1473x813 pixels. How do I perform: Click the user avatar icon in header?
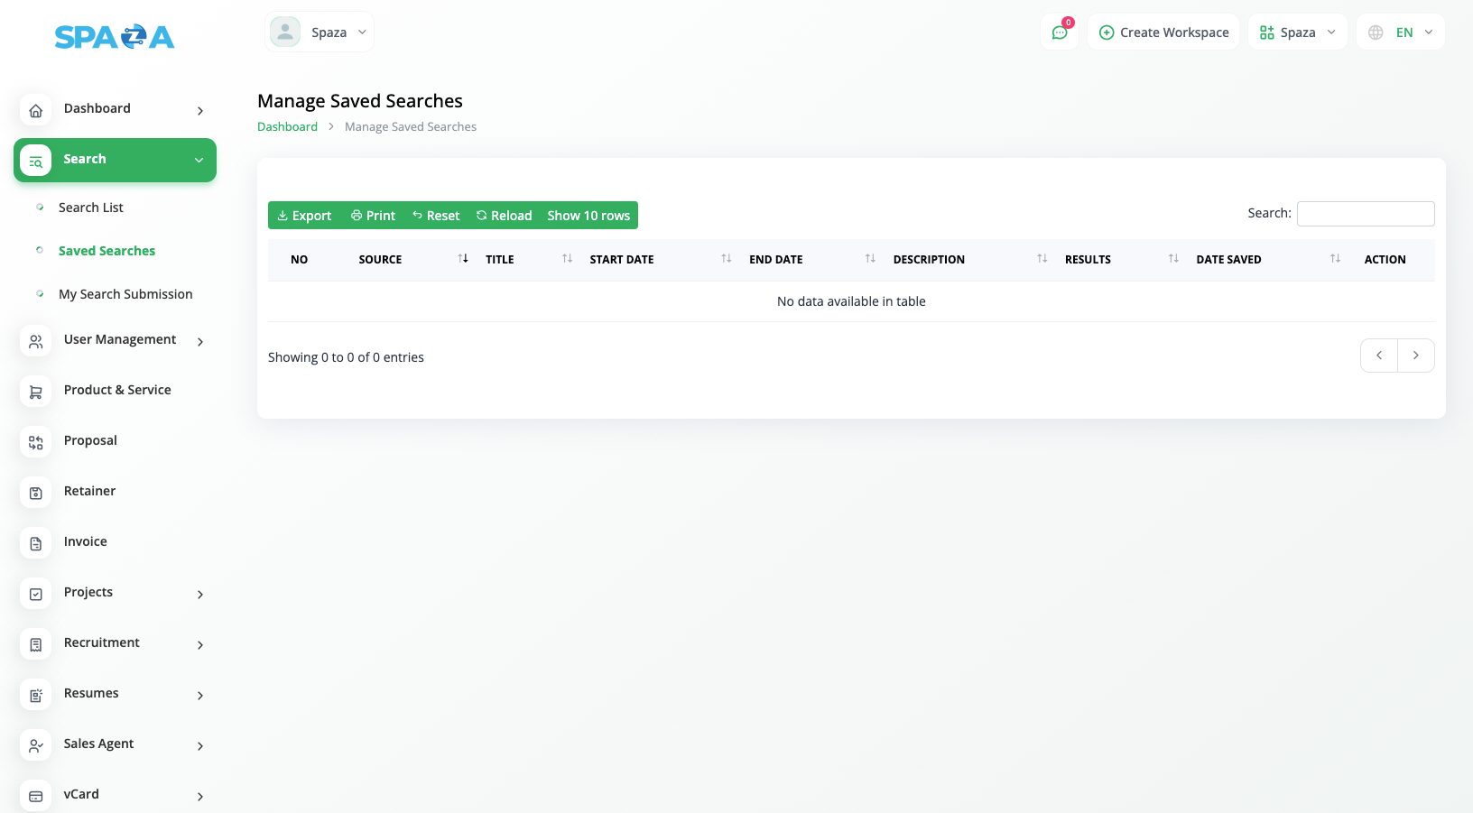pos(285,32)
